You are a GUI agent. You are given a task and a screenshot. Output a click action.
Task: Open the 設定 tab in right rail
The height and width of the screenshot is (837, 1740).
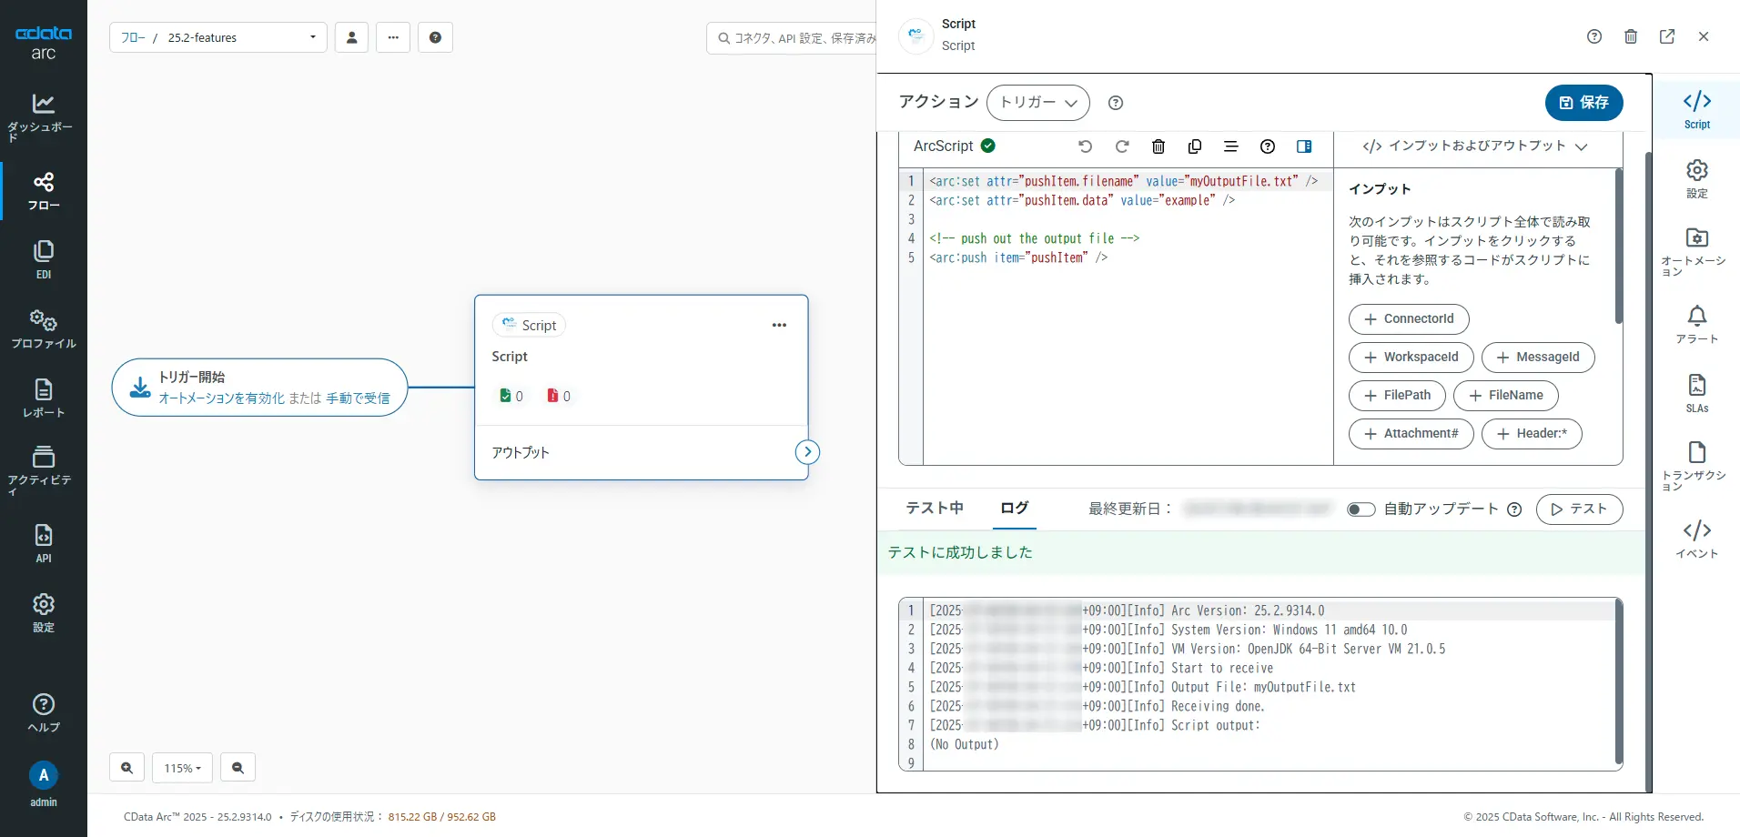point(1696,178)
